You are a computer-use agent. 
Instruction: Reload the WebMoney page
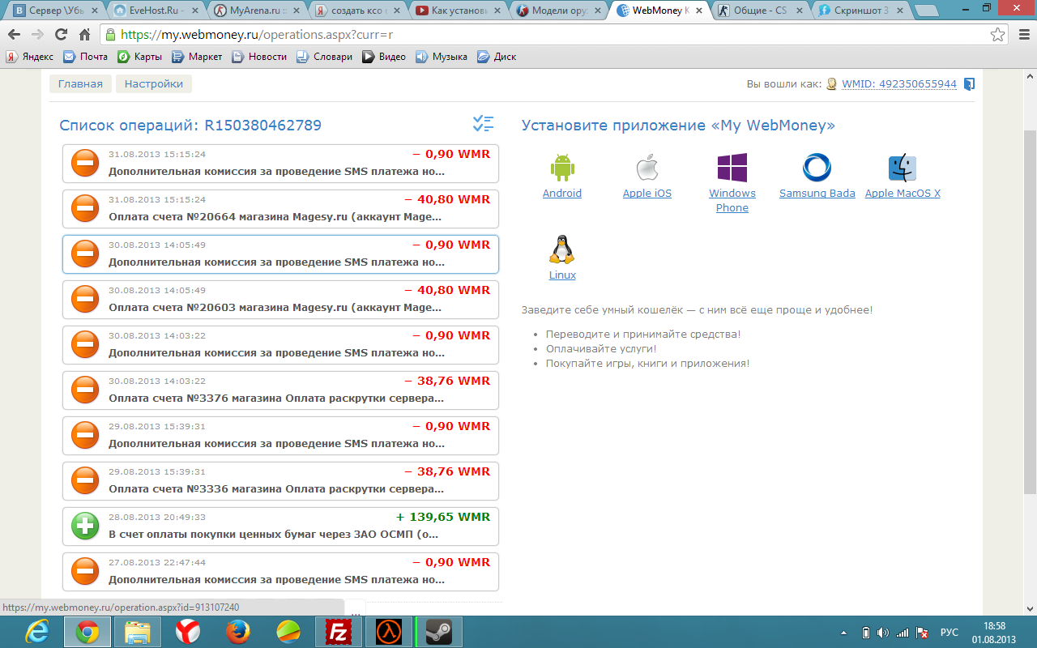pos(61,35)
